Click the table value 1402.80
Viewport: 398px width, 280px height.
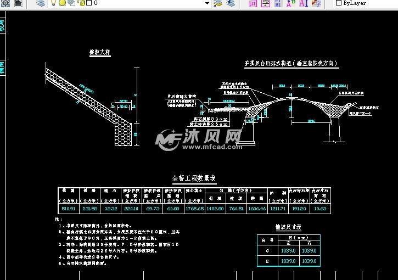click(215, 209)
